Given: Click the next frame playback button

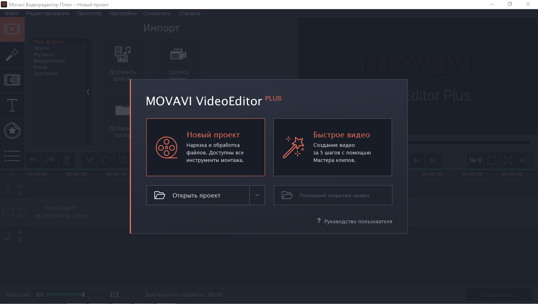Looking at the screenshot, I should pos(433,160).
